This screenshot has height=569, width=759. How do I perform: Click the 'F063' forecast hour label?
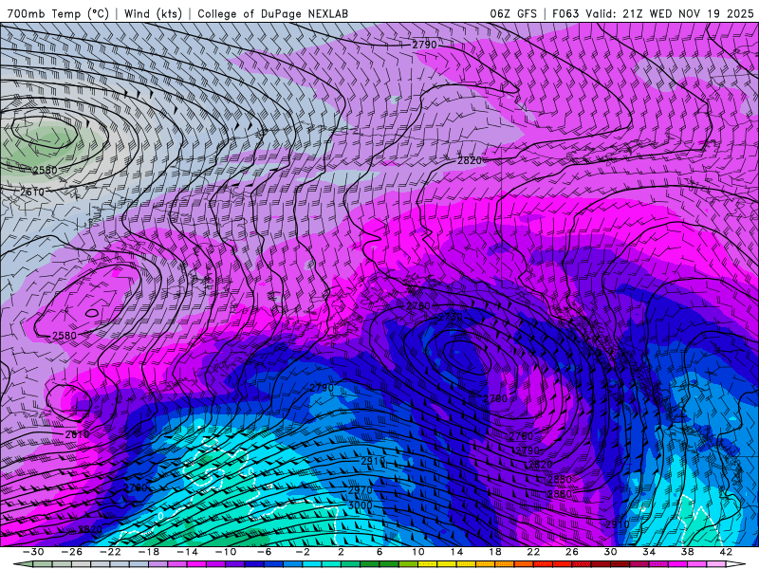point(565,13)
